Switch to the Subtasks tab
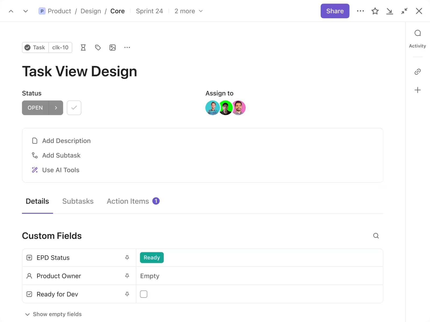This screenshot has width=430, height=322. tap(78, 201)
